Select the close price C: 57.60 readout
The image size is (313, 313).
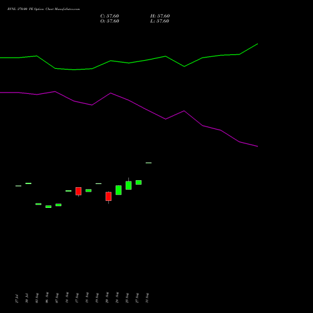(x=110, y=16)
